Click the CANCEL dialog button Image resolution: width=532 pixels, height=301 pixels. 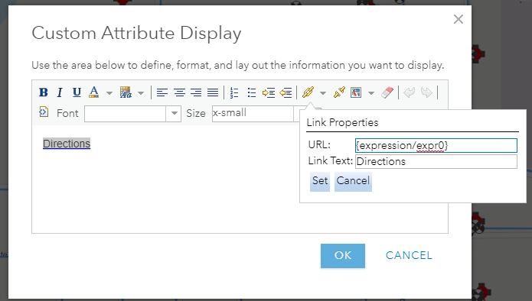click(x=409, y=255)
